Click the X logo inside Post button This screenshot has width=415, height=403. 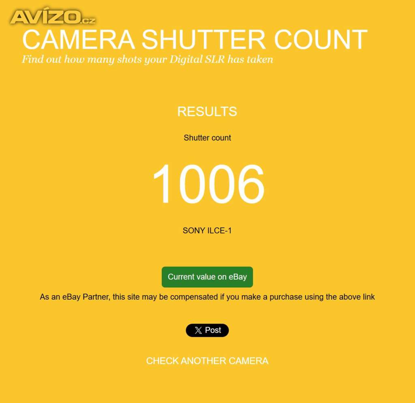[x=198, y=330]
